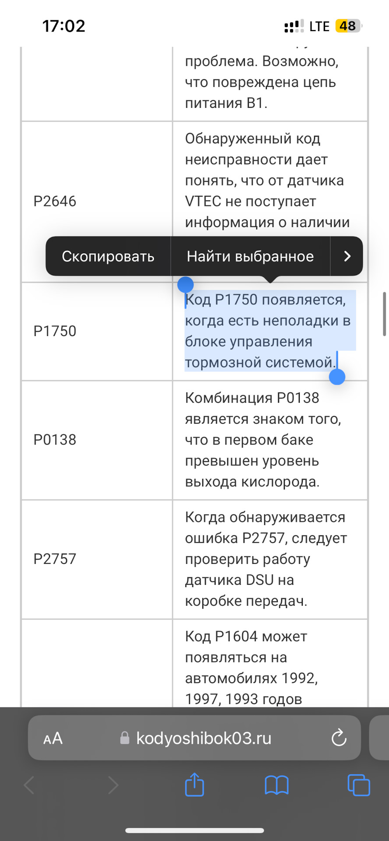Tap the forward navigation arrow
Viewport: 389px width, 841px height.
pyautogui.click(x=113, y=785)
